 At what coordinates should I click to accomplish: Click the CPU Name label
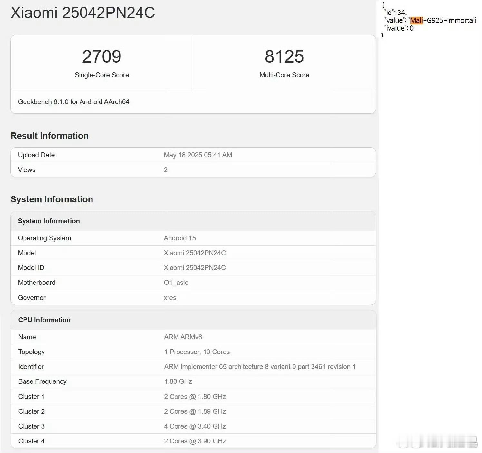tap(27, 337)
